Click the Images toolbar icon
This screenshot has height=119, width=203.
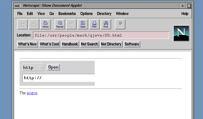tap(71, 24)
